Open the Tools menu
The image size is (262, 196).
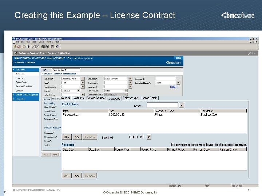point(34,42)
